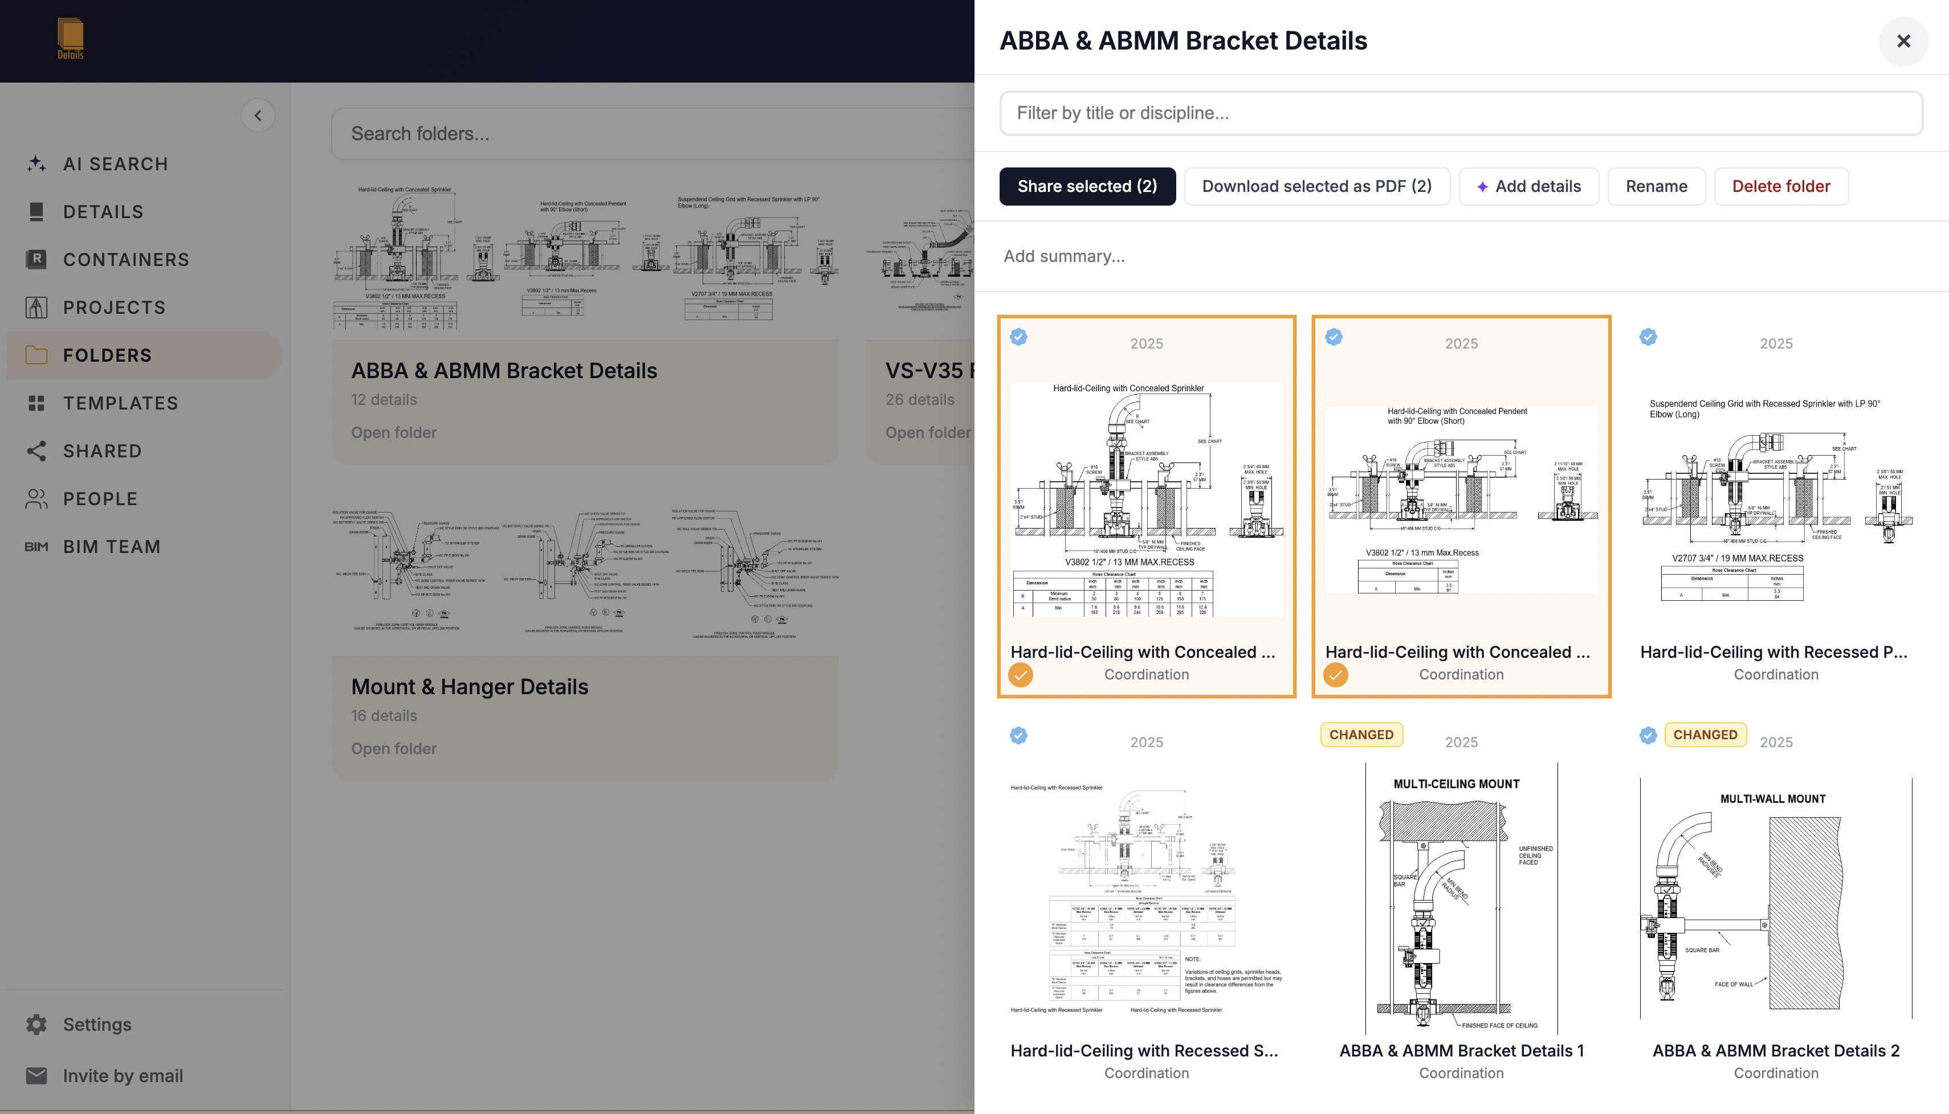
Task: Click the Containers R icon
Action: tap(36, 259)
